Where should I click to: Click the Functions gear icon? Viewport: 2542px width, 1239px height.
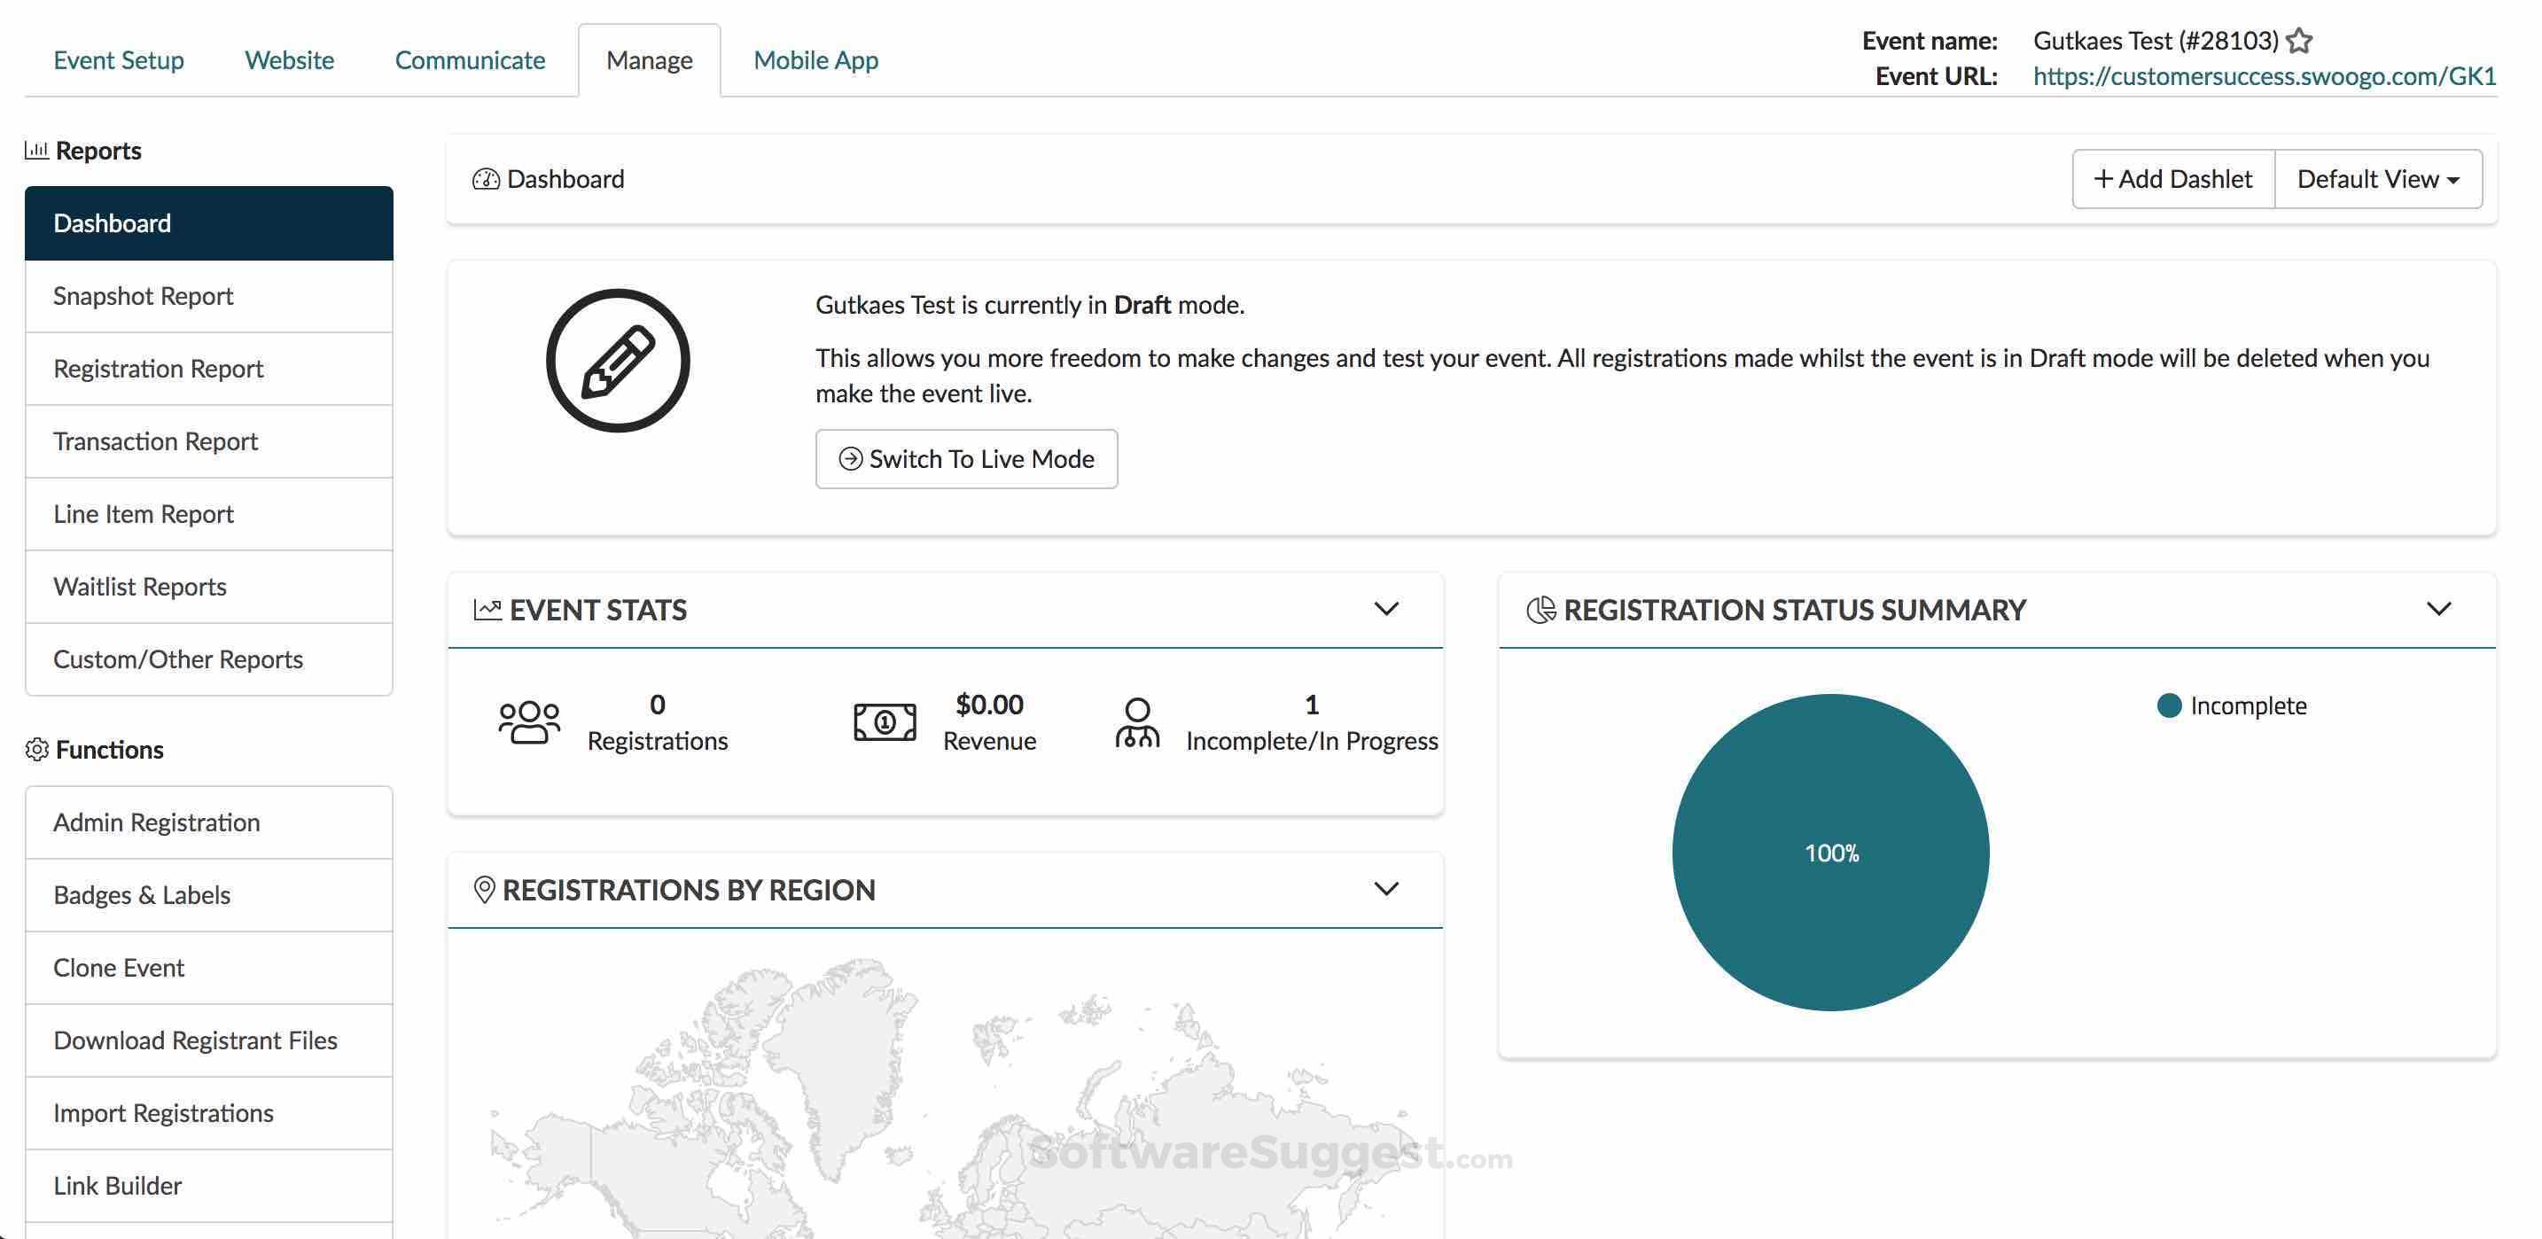point(36,750)
